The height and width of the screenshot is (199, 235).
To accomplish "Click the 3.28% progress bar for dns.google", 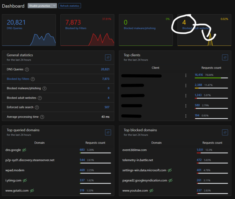I will 95,153.
